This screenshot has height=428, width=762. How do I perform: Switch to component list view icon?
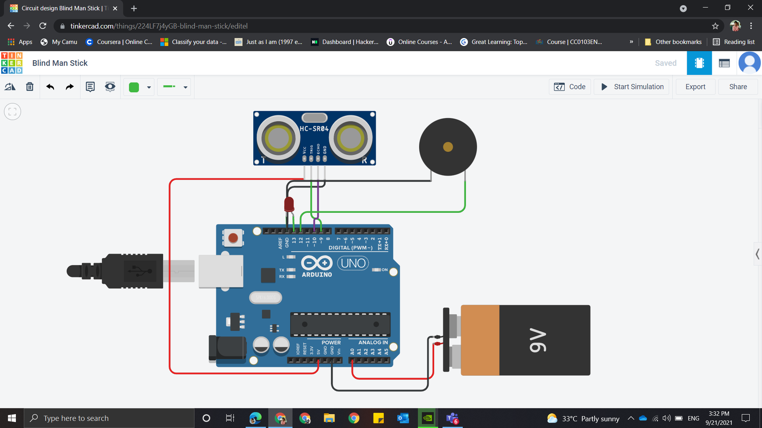pyautogui.click(x=725, y=63)
